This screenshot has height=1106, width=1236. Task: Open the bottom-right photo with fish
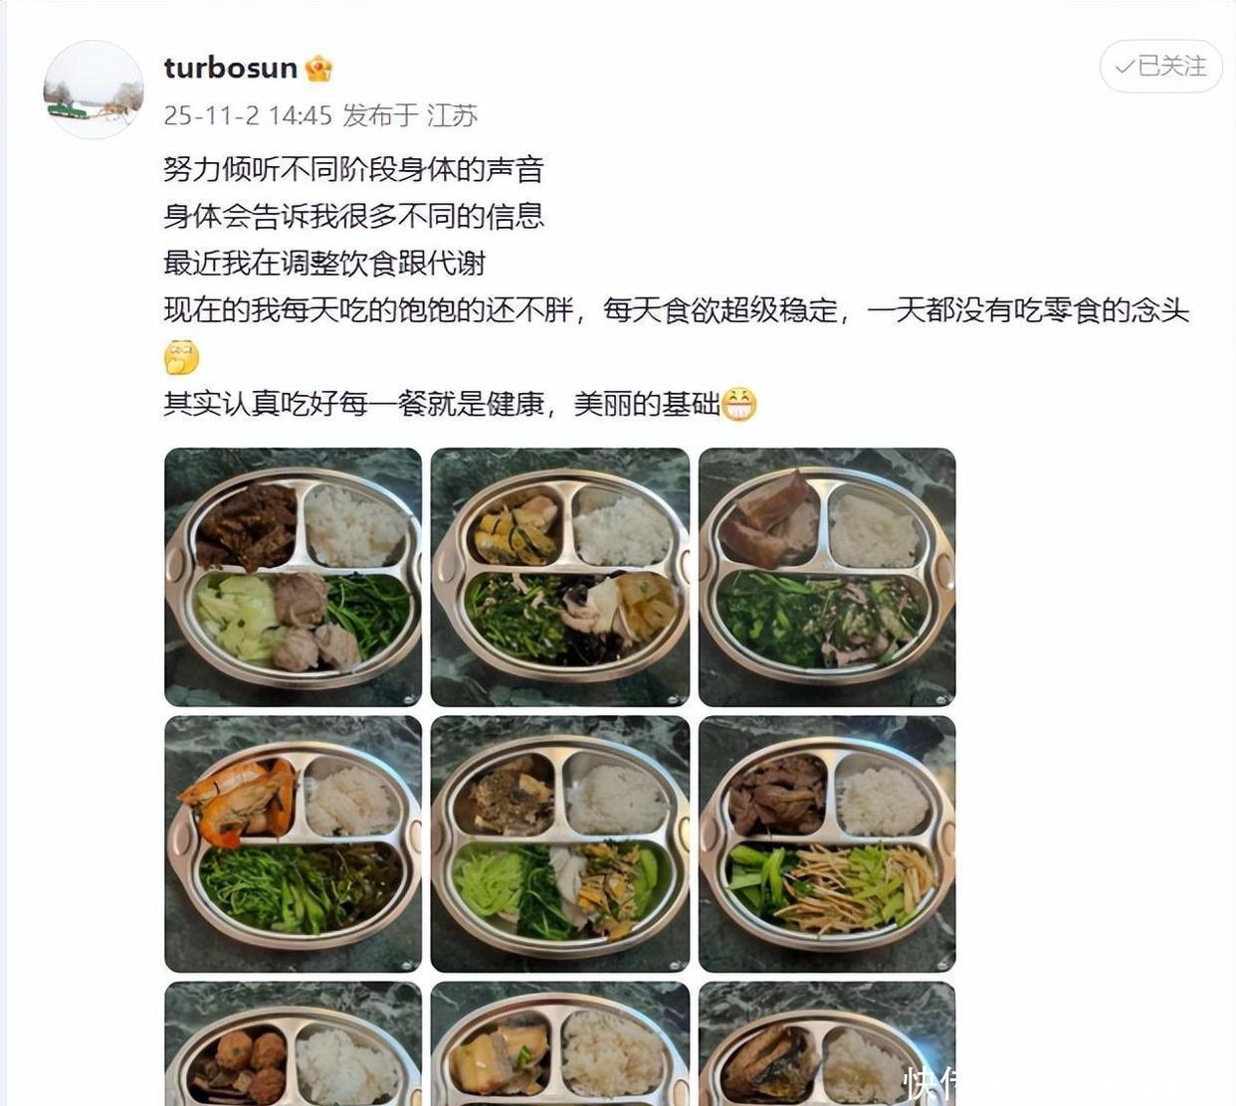pyautogui.click(x=827, y=1043)
